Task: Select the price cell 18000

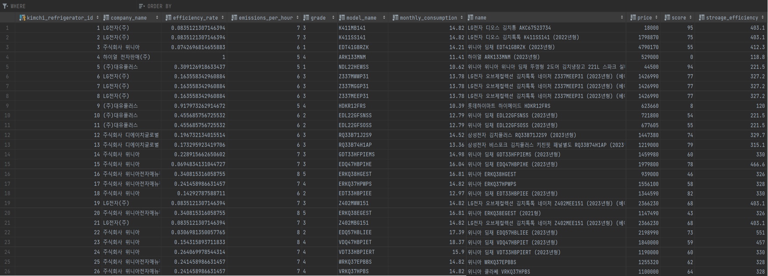Action: pyautogui.click(x=643, y=28)
